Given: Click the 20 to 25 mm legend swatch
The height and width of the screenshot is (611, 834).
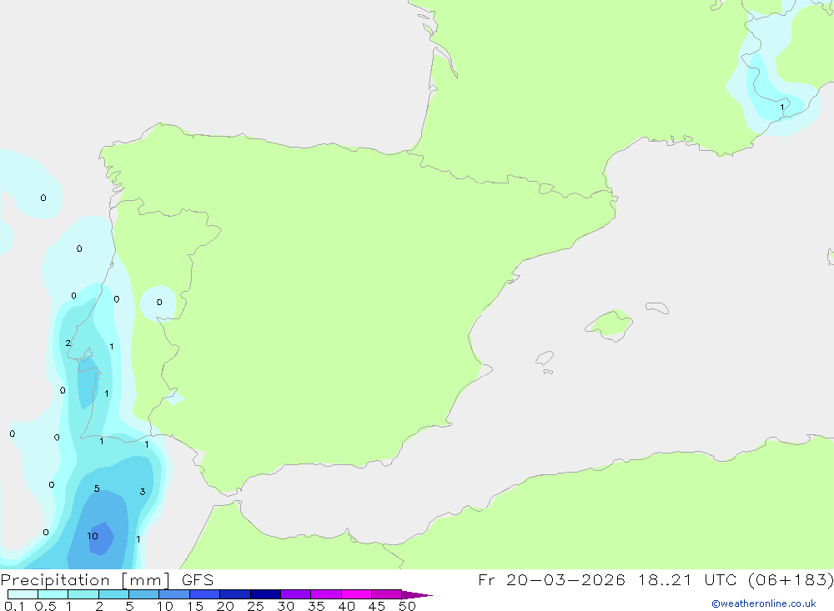Looking at the screenshot, I should (234, 594).
